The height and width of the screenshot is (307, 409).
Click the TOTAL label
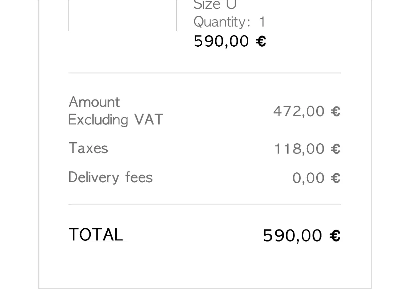coord(96,235)
